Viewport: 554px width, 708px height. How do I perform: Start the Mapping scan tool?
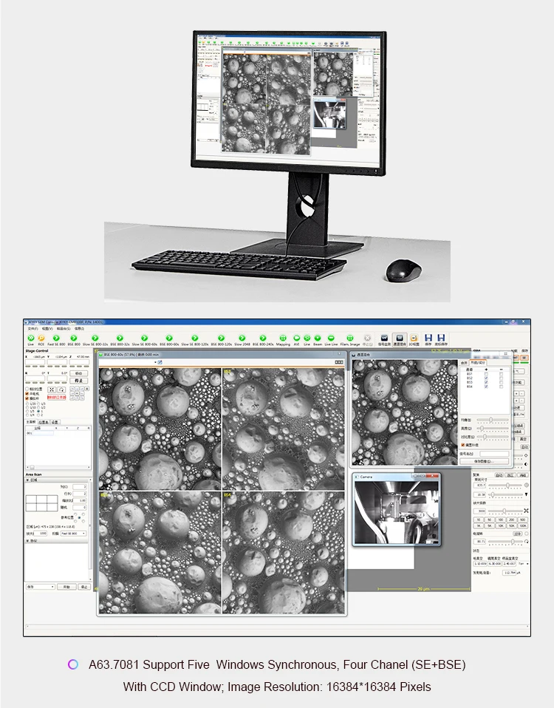283,338
